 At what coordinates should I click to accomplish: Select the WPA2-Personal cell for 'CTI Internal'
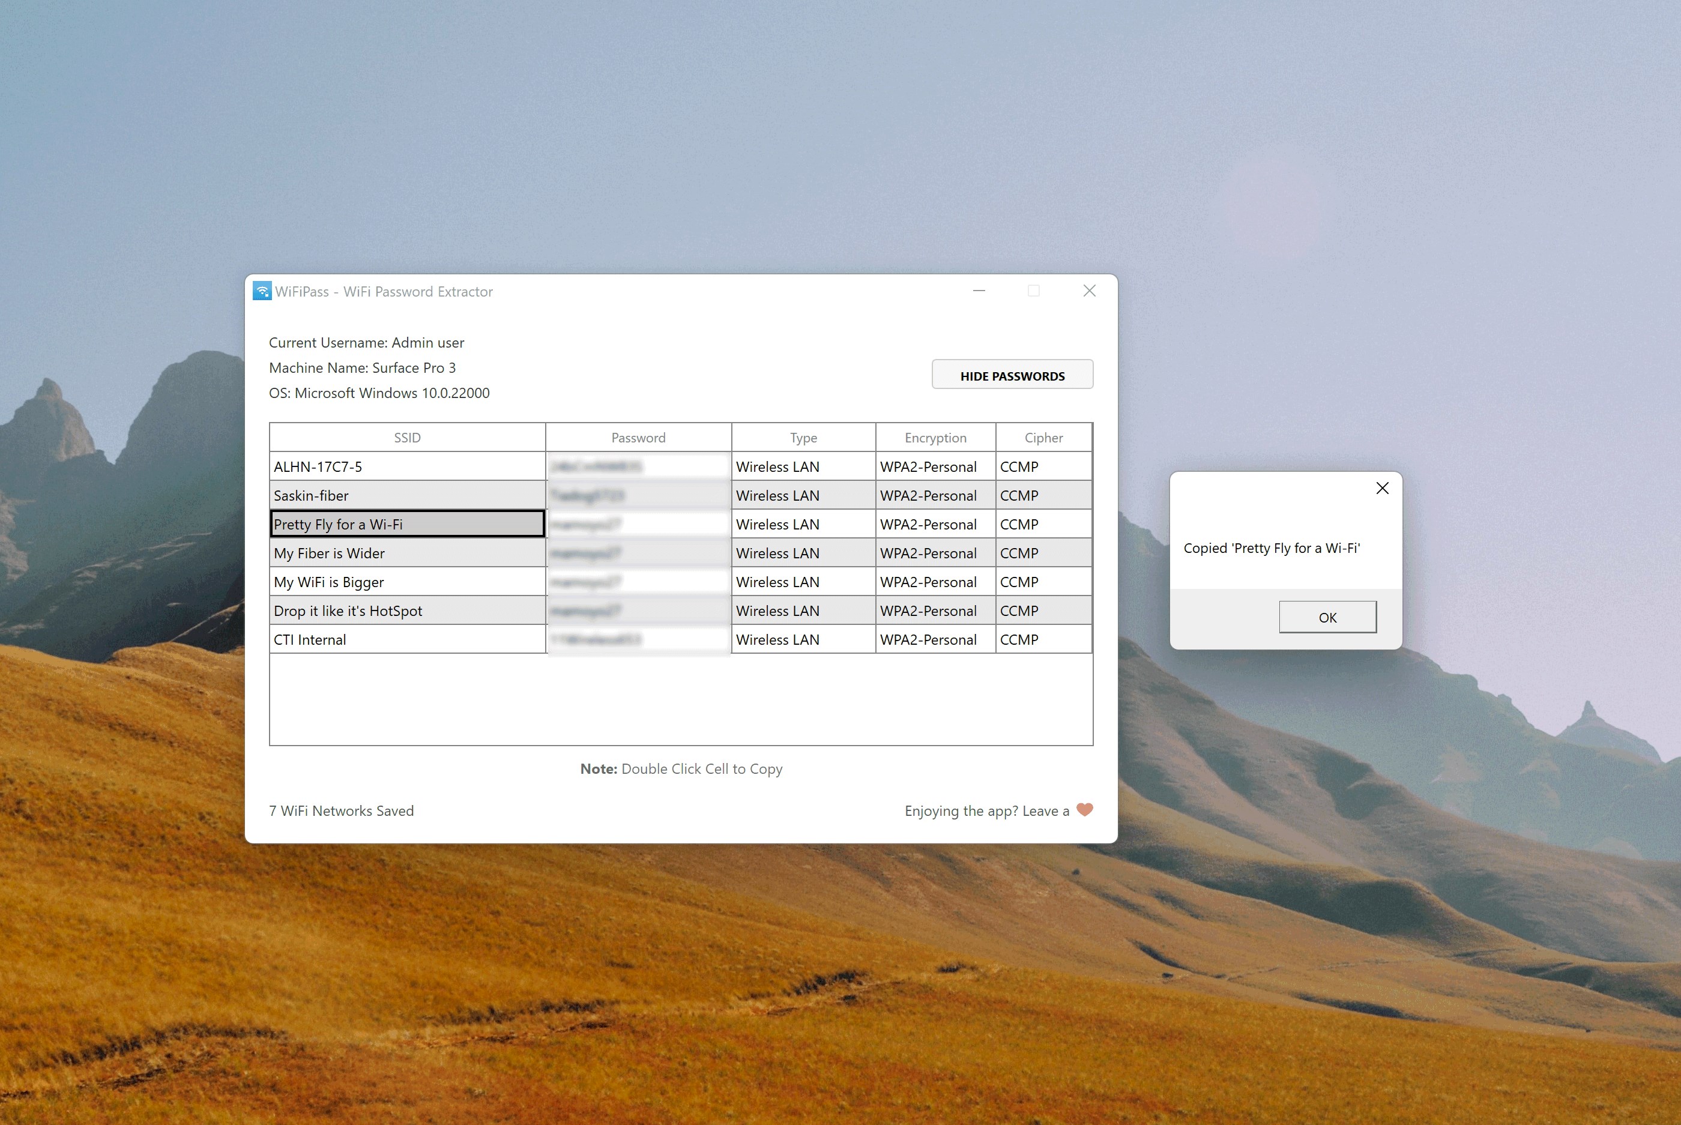[x=935, y=639]
